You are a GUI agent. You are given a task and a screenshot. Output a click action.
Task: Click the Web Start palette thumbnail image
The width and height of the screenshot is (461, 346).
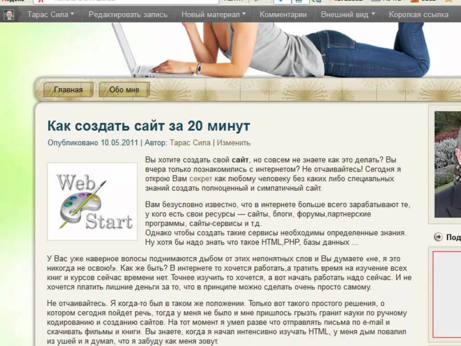92,201
